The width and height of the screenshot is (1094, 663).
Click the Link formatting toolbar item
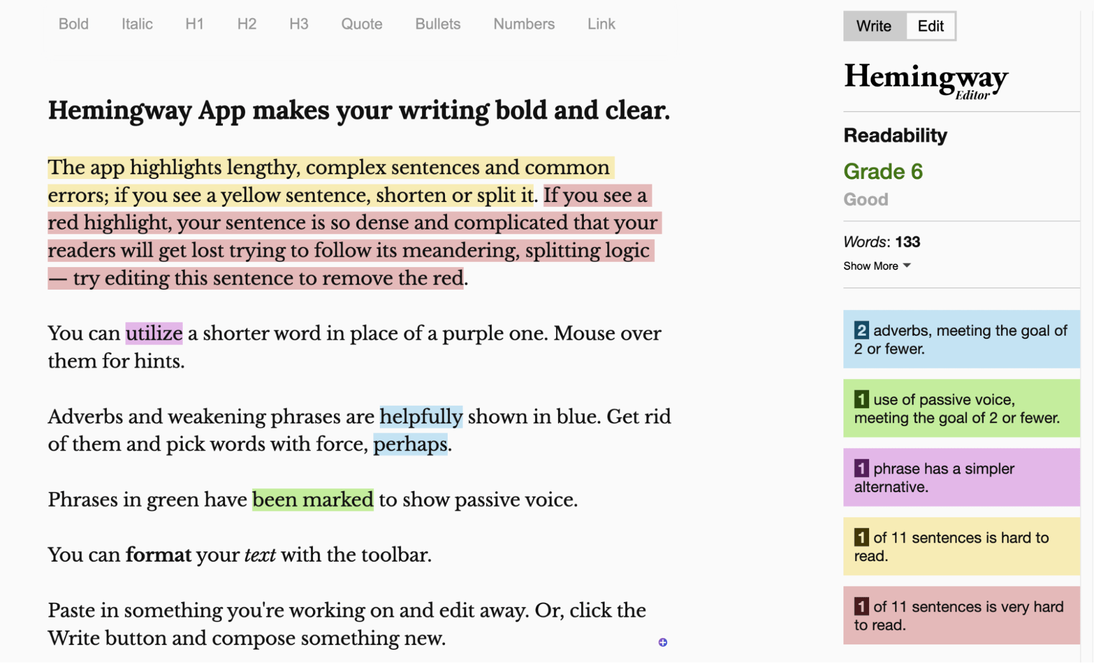600,24
